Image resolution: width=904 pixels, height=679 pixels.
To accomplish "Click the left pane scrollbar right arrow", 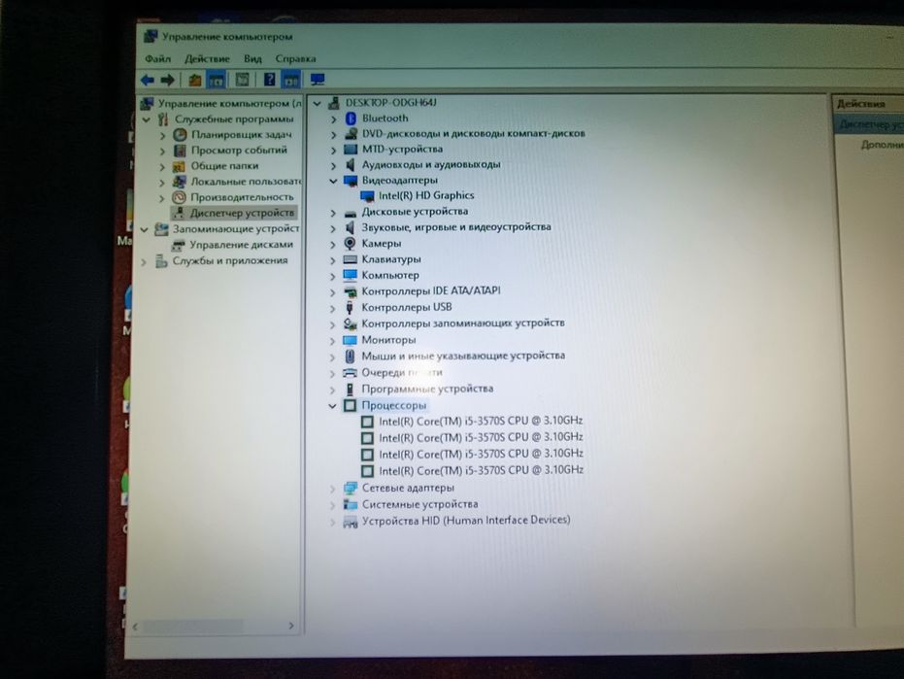I will click(x=290, y=626).
